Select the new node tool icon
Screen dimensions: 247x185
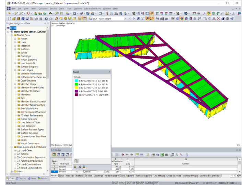[9, 13]
